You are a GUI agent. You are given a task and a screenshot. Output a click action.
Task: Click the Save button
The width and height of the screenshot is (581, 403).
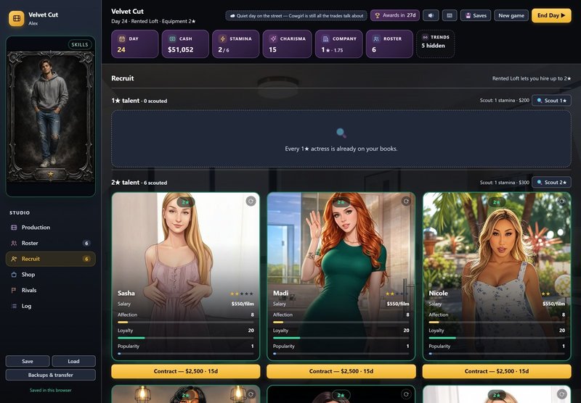(x=28, y=361)
